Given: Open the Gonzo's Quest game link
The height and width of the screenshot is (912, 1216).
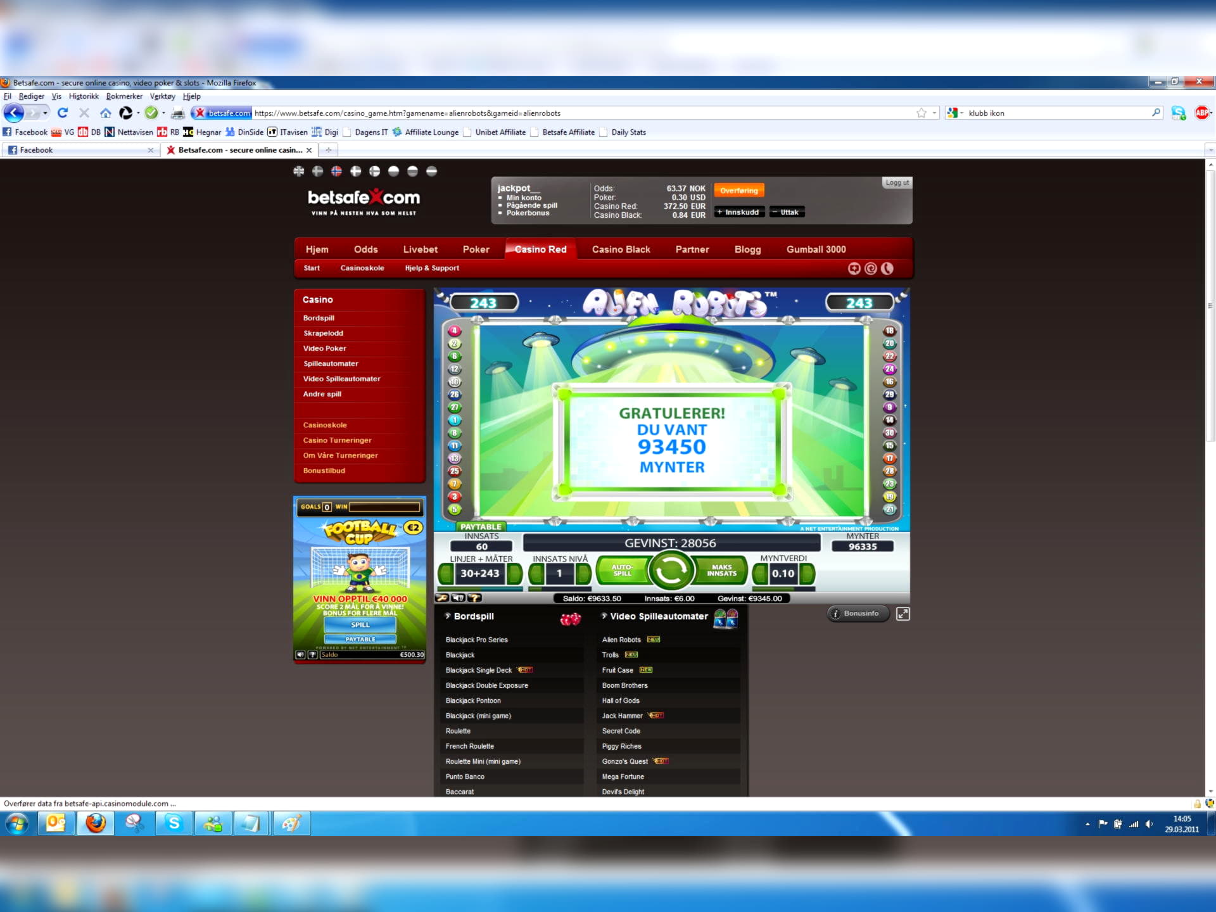Looking at the screenshot, I should click(x=624, y=761).
